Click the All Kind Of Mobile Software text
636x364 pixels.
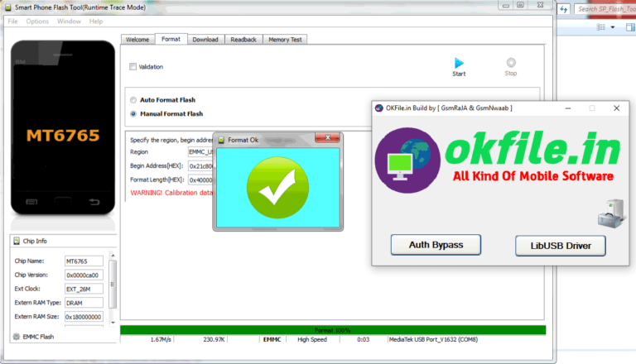pos(533,176)
